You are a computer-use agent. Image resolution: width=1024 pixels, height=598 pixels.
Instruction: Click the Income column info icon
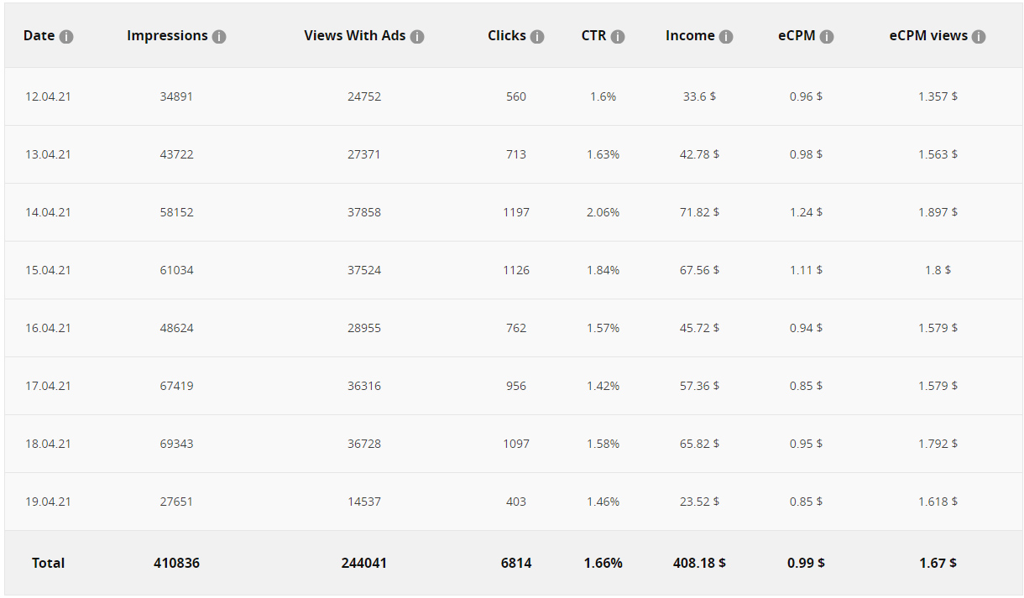pyautogui.click(x=726, y=37)
